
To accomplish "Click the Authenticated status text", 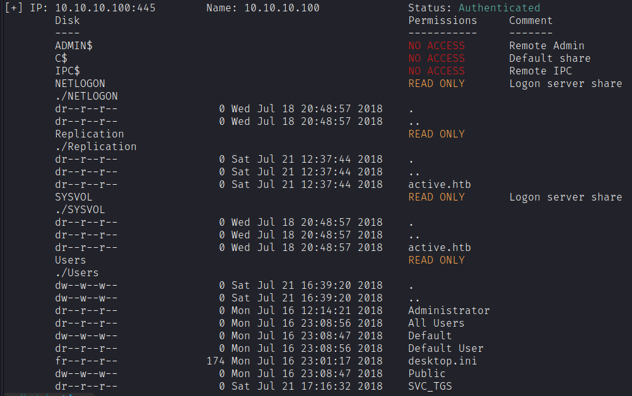I will tap(500, 8).
